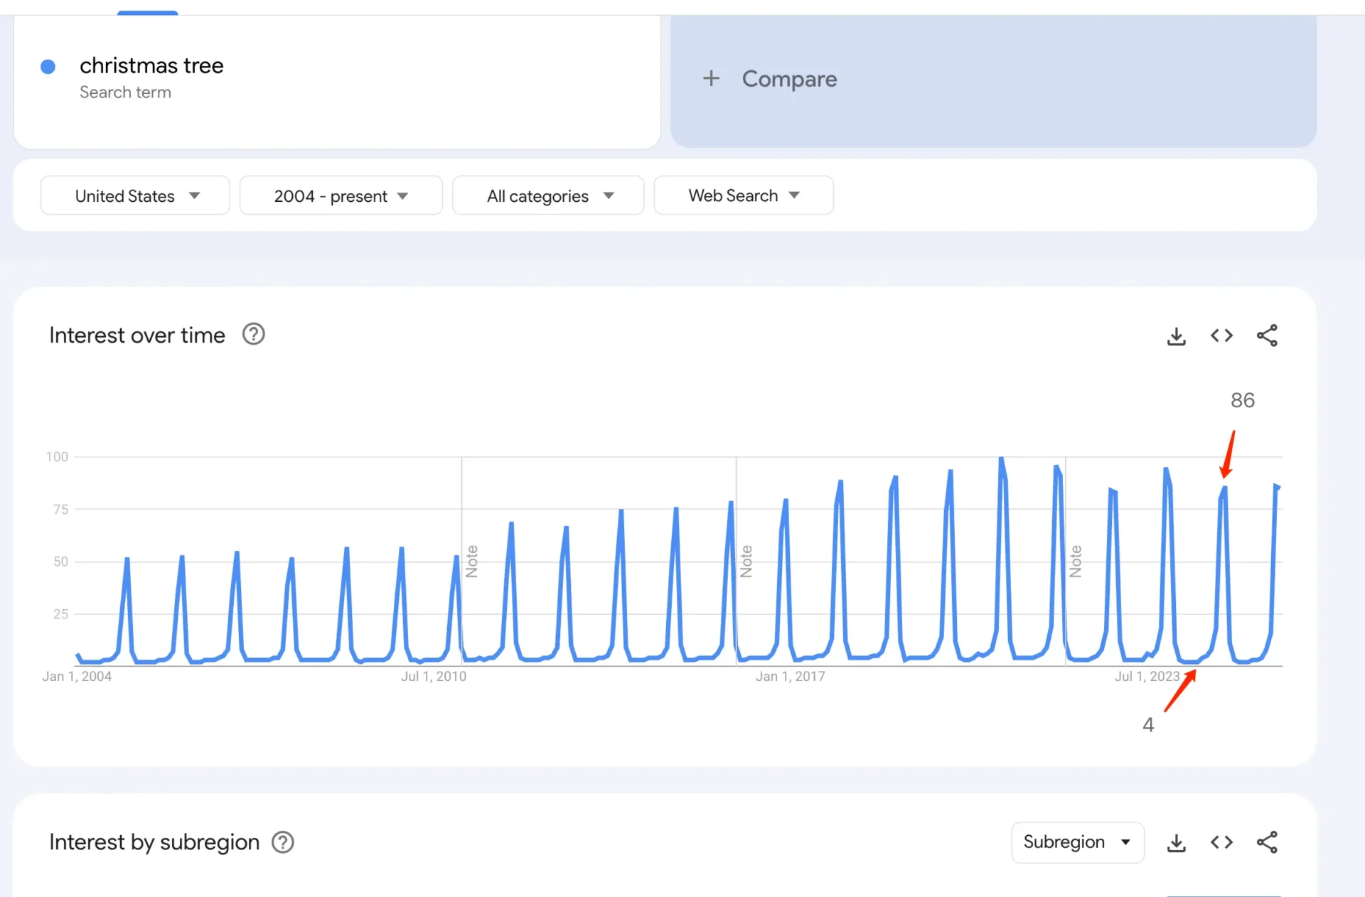This screenshot has height=897, width=1365.
Task: Share the Interest by subregion map
Action: (1268, 842)
